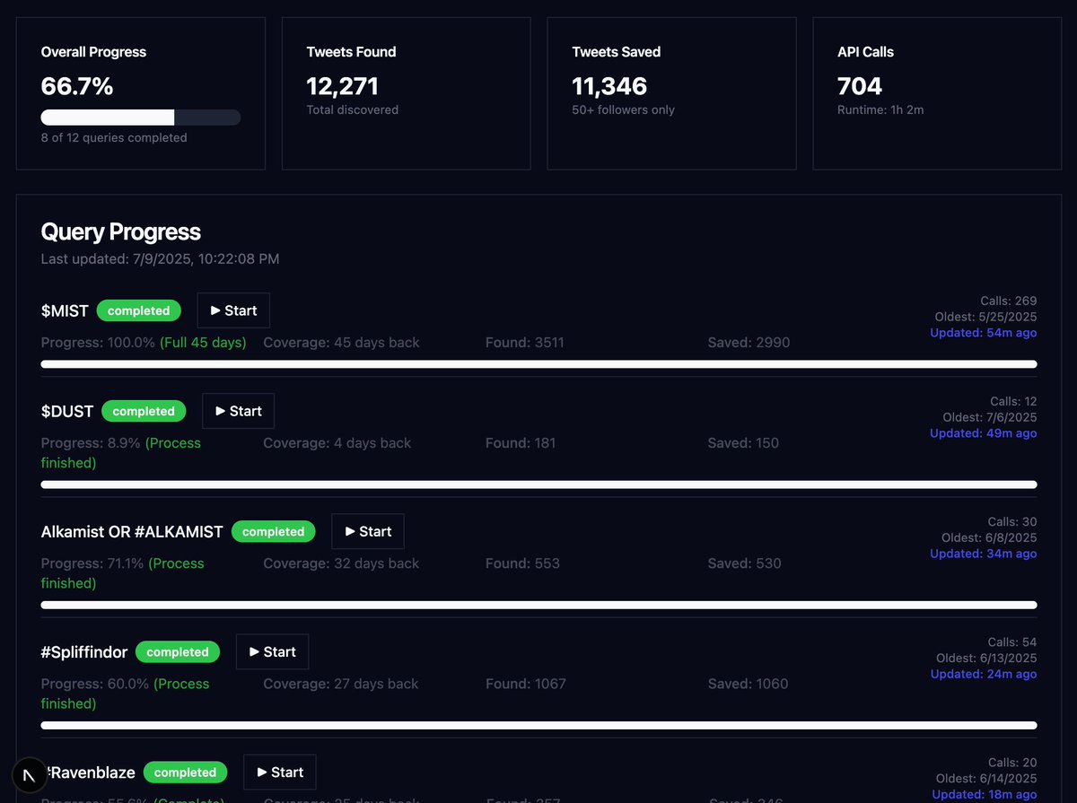Click the Next.js dev indicator icon
This screenshot has width=1077, height=803.
pos(30,775)
